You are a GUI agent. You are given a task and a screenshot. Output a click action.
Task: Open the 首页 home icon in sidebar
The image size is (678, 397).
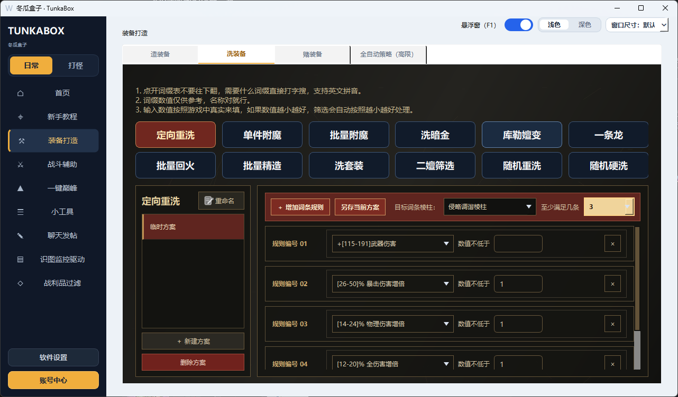point(21,93)
